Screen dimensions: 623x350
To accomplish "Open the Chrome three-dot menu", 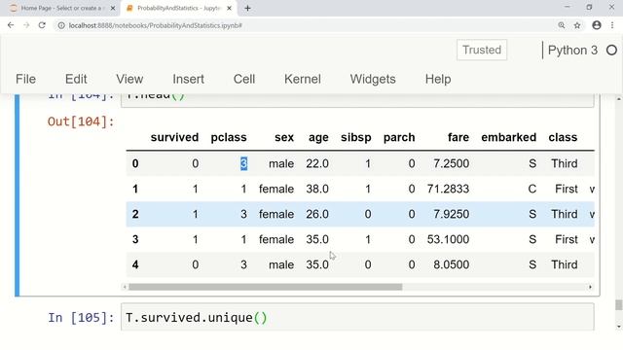I will (x=612, y=25).
